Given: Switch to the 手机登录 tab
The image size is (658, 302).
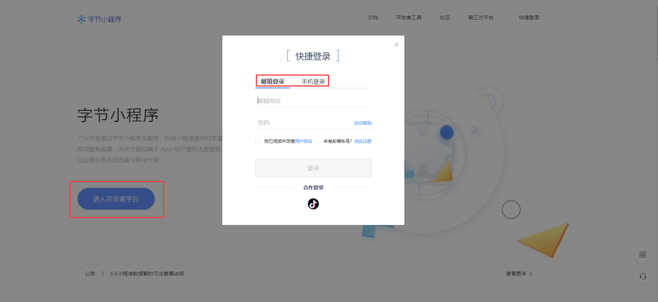Looking at the screenshot, I should pos(313,81).
